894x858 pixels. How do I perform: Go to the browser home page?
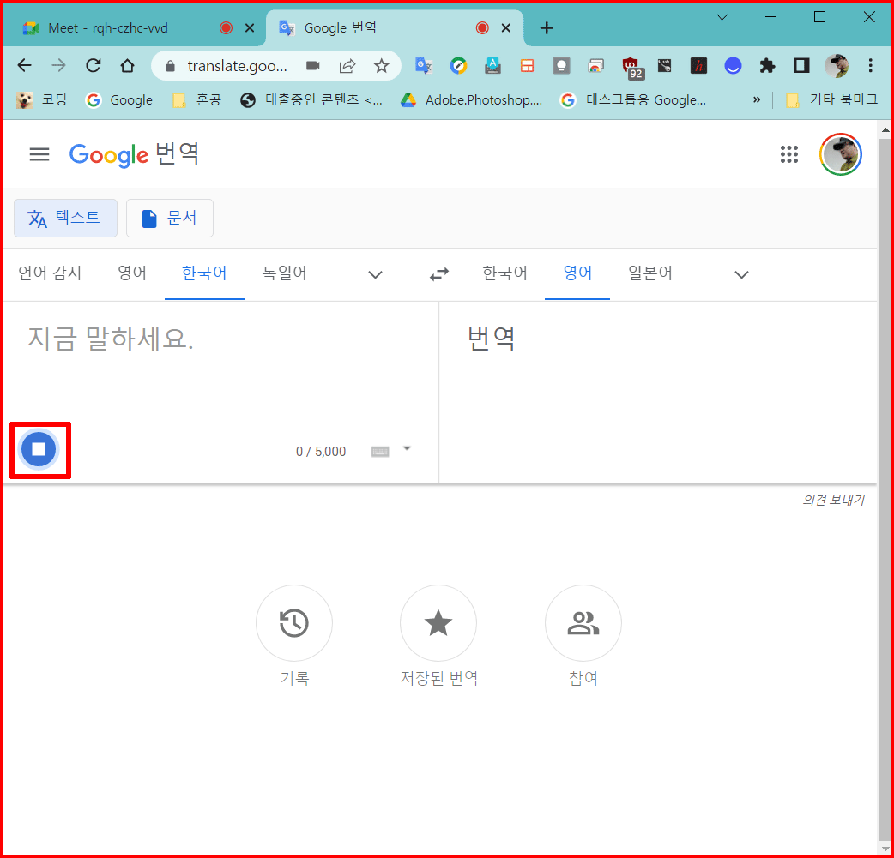127,65
